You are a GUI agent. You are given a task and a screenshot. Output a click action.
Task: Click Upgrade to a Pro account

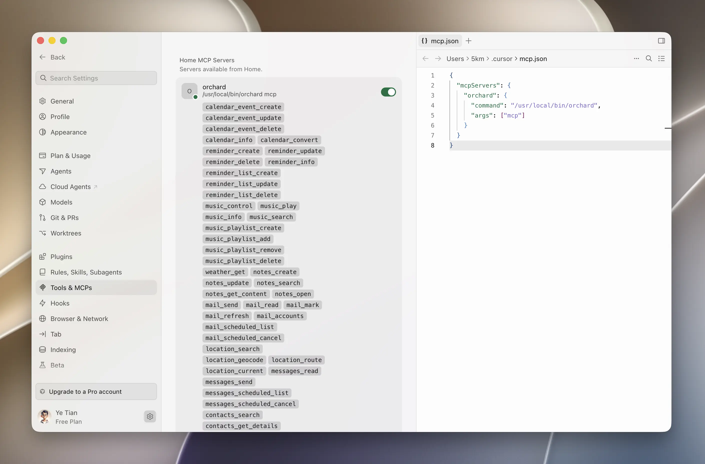pyautogui.click(x=96, y=391)
